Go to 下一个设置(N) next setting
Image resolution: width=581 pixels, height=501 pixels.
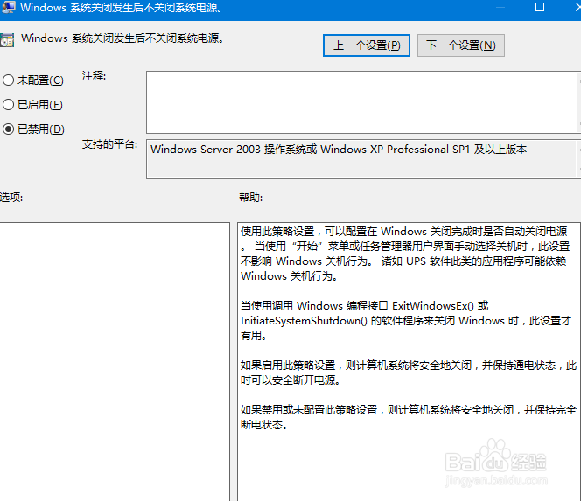pos(460,45)
